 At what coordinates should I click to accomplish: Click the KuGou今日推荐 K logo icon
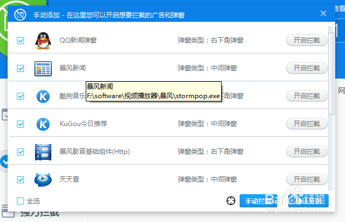[43, 124]
